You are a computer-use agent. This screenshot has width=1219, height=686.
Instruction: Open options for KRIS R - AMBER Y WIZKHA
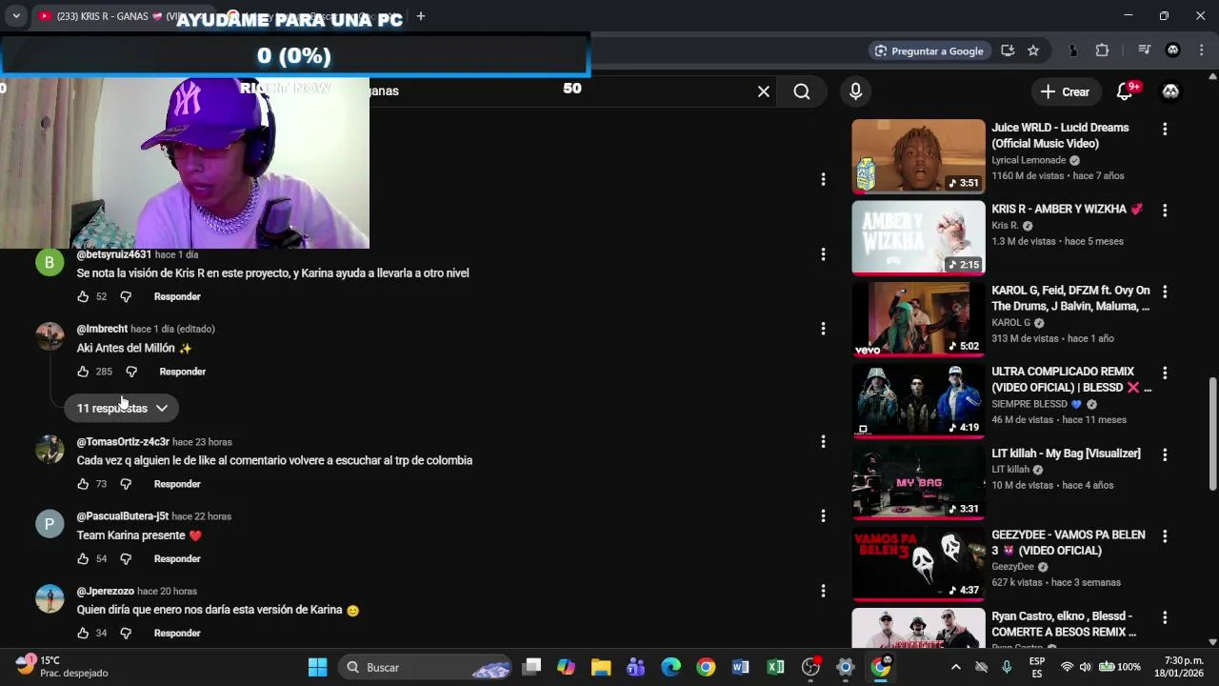coord(1165,210)
